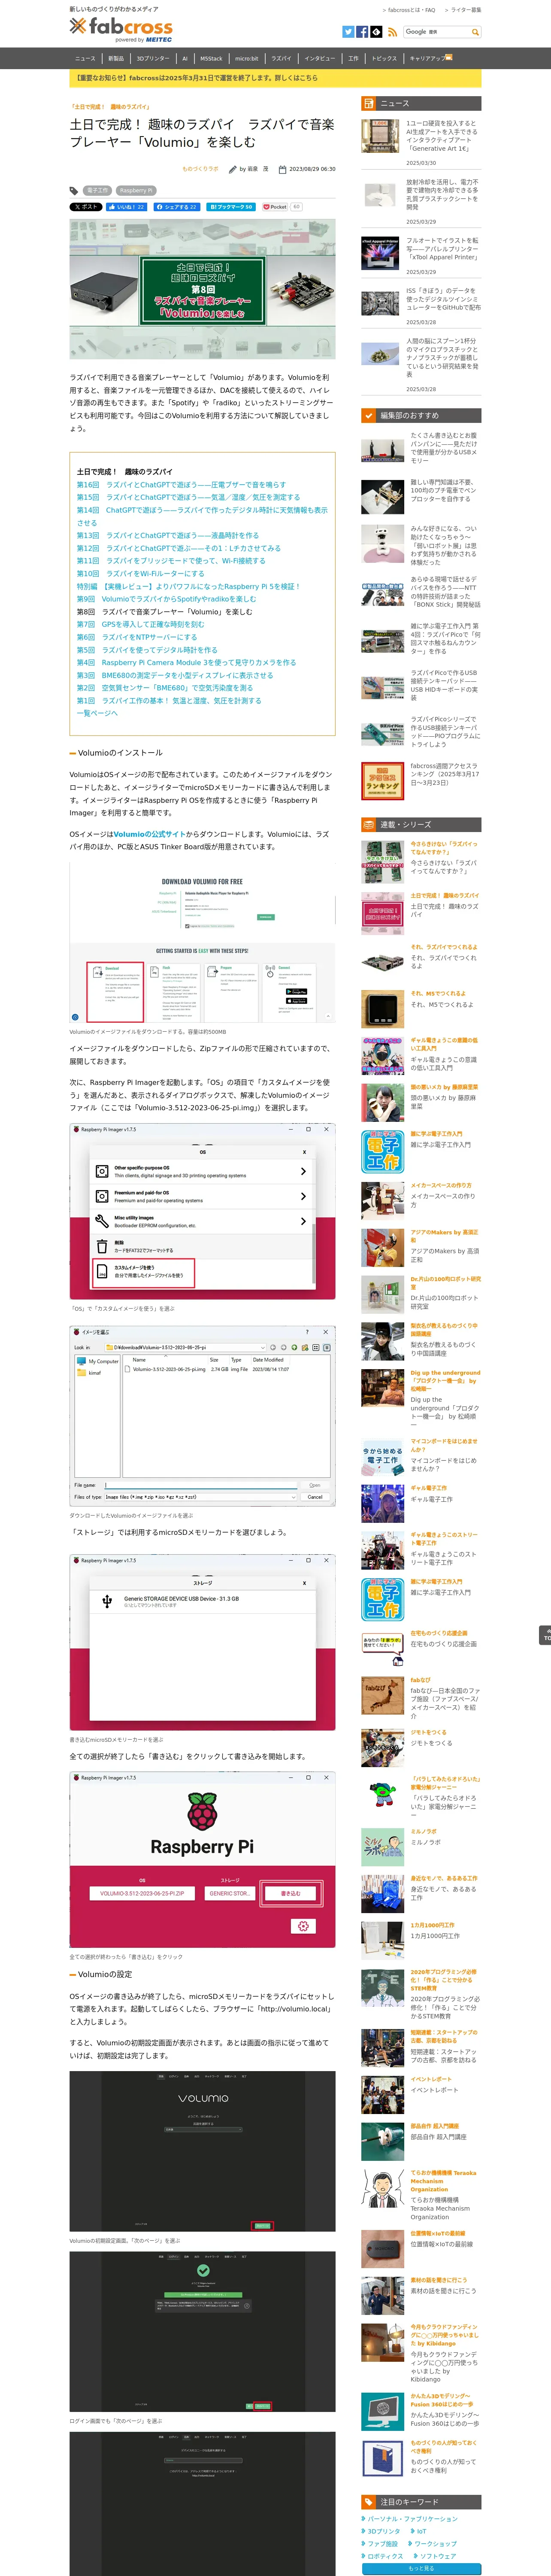
Task: Click the X 'ポスト' share button
Action: pyautogui.click(x=86, y=207)
